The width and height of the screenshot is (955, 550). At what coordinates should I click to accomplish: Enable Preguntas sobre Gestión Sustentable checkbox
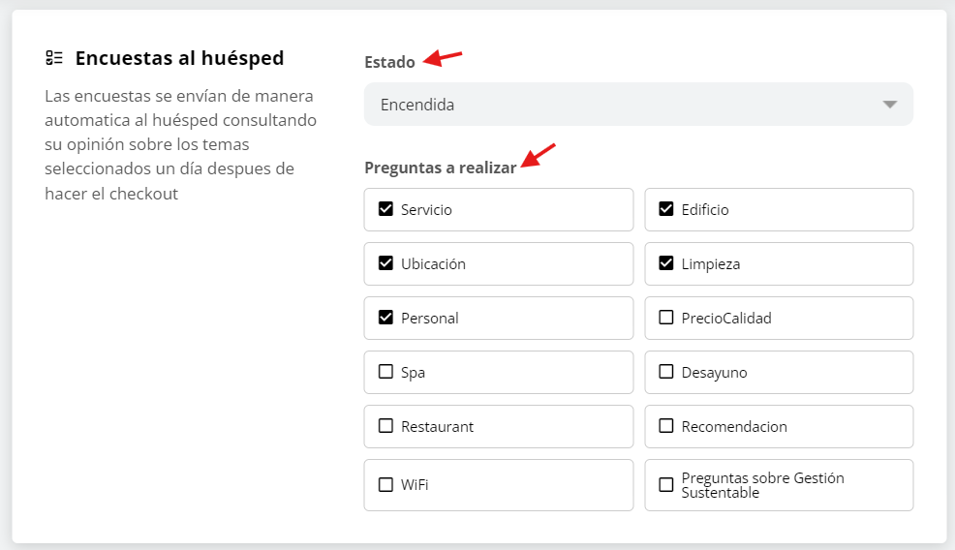[x=666, y=484]
